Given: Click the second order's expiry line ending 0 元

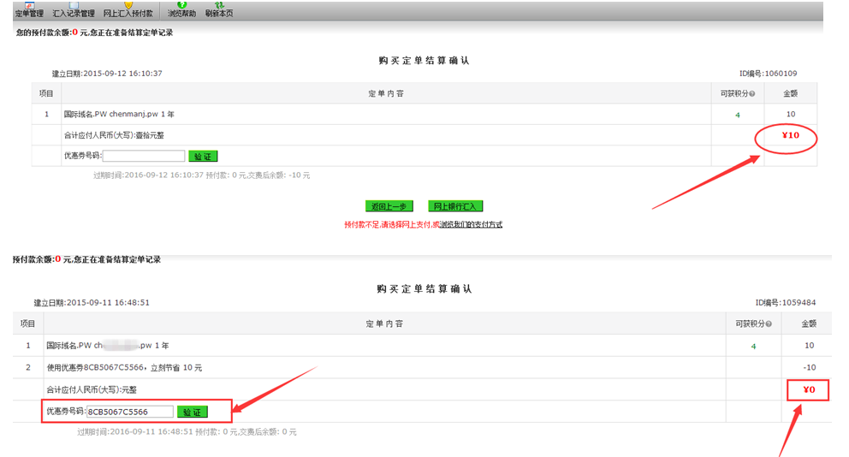Looking at the screenshot, I should [187, 432].
